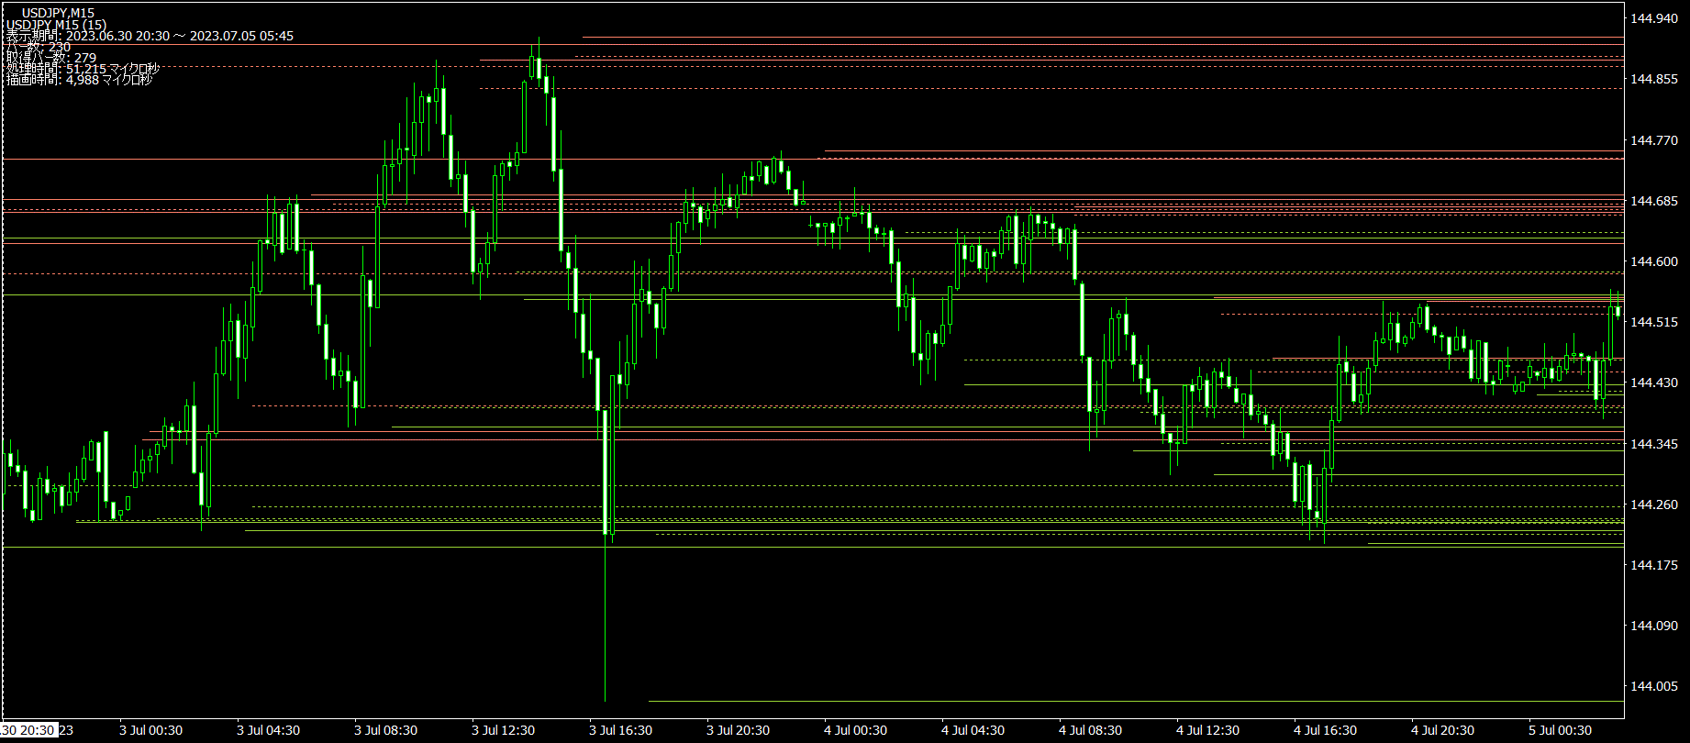This screenshot has width=1690, height=743.
Task: Click the "5 Jul 00:30" time label
Action: point(1561,731)
